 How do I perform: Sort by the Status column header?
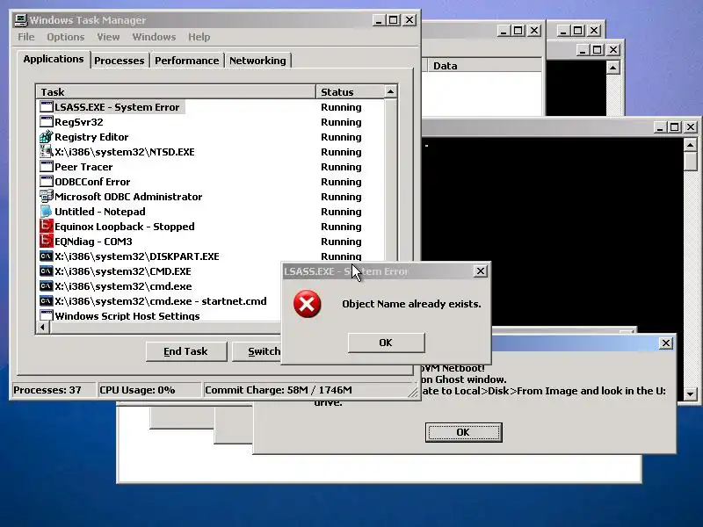pyautogui.click(x=350, y=92)
